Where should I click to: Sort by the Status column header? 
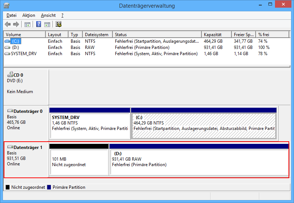click(157, 35)
